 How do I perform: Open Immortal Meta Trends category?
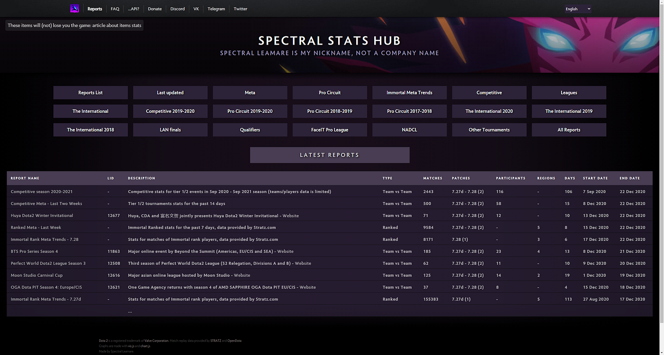tap(409, 92)
